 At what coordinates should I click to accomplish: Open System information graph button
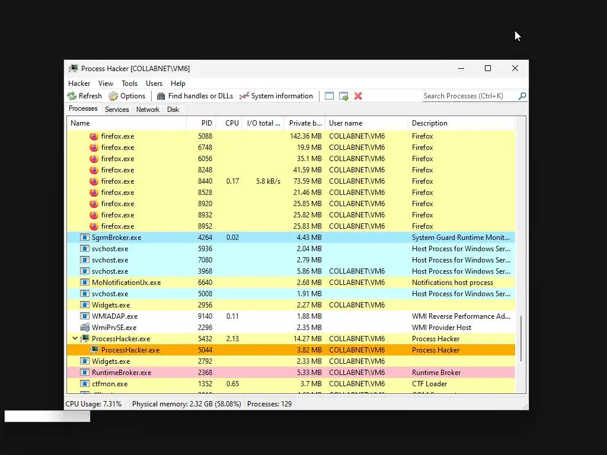click(276, 96)
